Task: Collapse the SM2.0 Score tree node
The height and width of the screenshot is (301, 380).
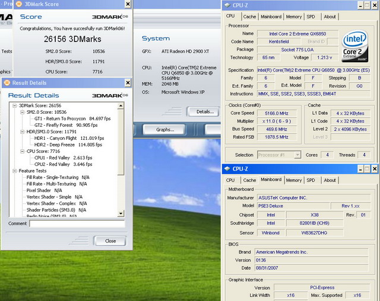Action: (21, 111)
